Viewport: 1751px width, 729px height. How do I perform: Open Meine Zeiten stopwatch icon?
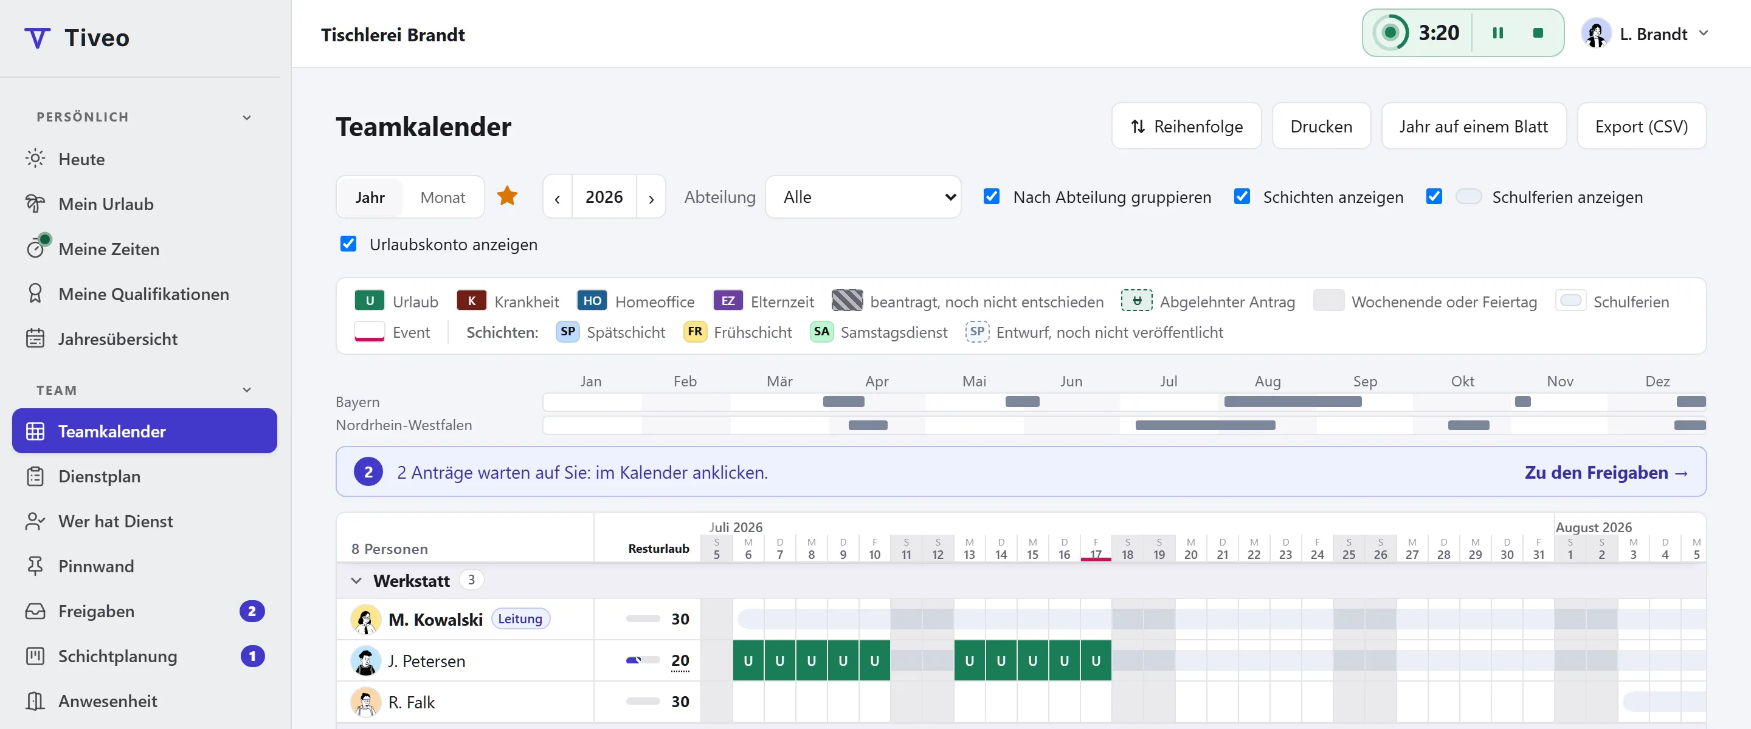[x=35, y=248]
